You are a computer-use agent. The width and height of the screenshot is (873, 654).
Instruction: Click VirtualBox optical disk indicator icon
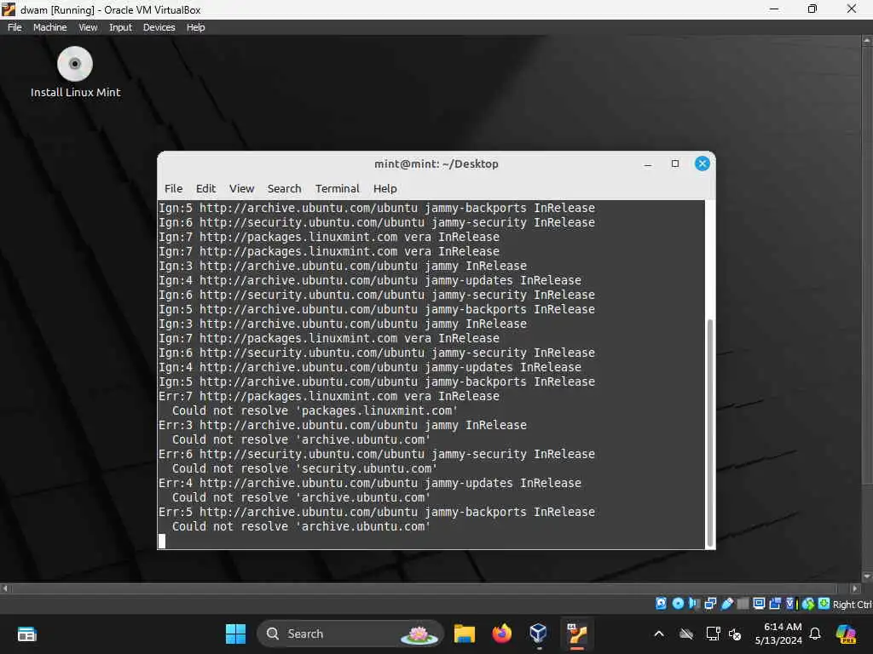click(x=678, y=604)
